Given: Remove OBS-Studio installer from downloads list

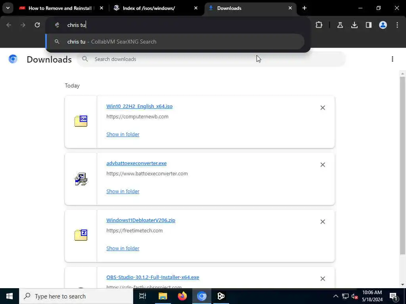Looking at the screenshot, I should coord(323,279).
